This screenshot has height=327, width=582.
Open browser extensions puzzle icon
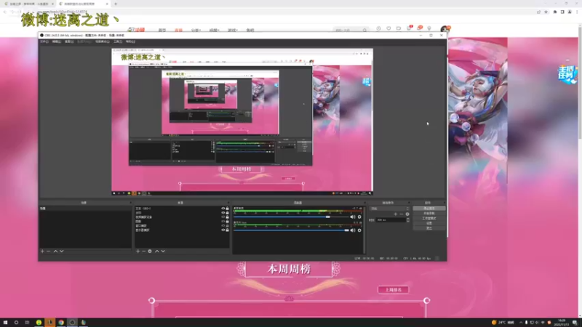tap(555, 12)
